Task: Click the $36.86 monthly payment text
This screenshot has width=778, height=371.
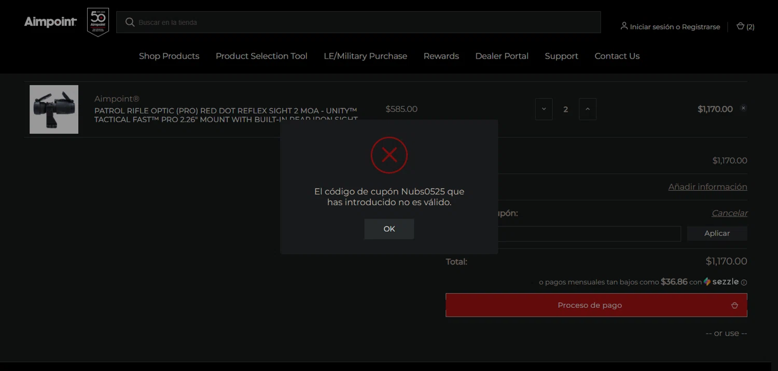Action: click(674, 282)
